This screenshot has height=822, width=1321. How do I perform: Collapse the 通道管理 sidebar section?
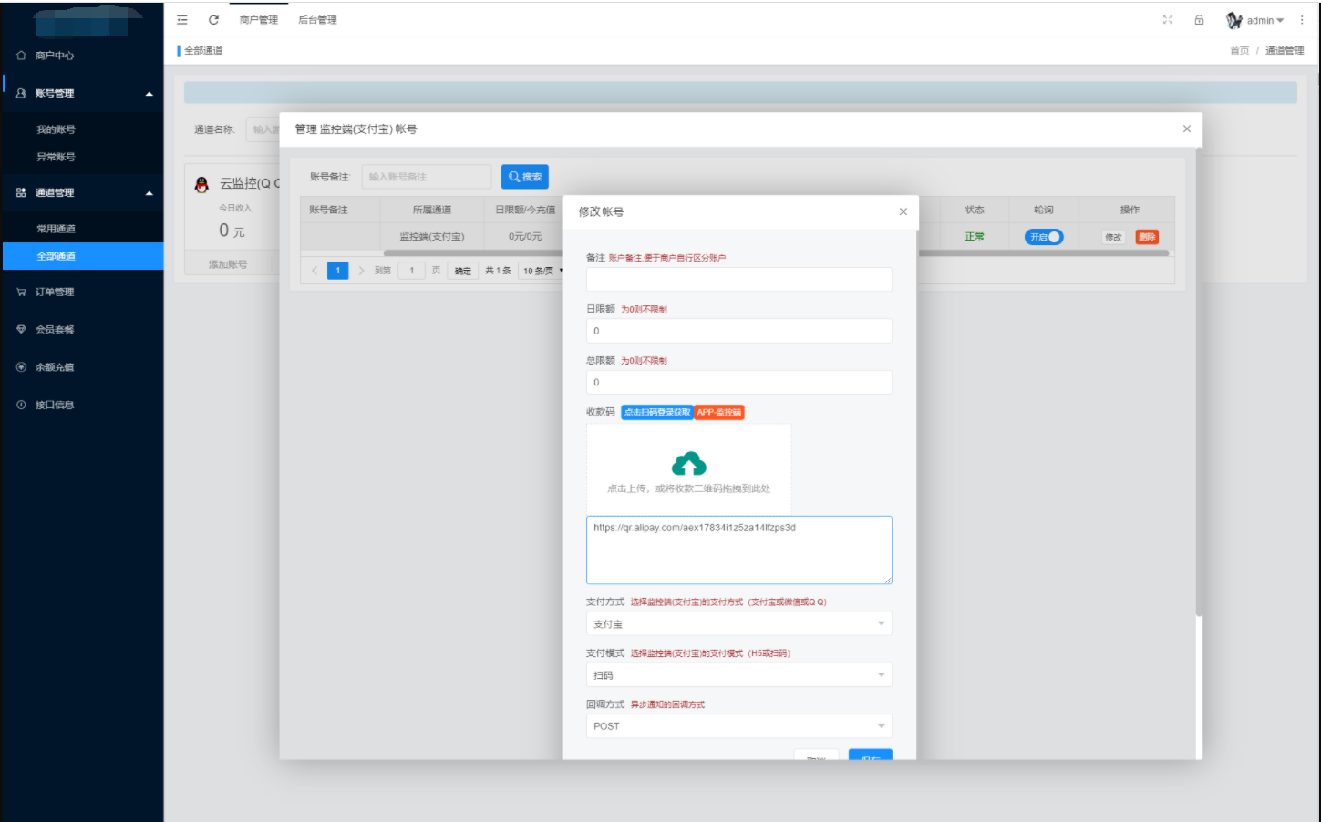(82, 192)
